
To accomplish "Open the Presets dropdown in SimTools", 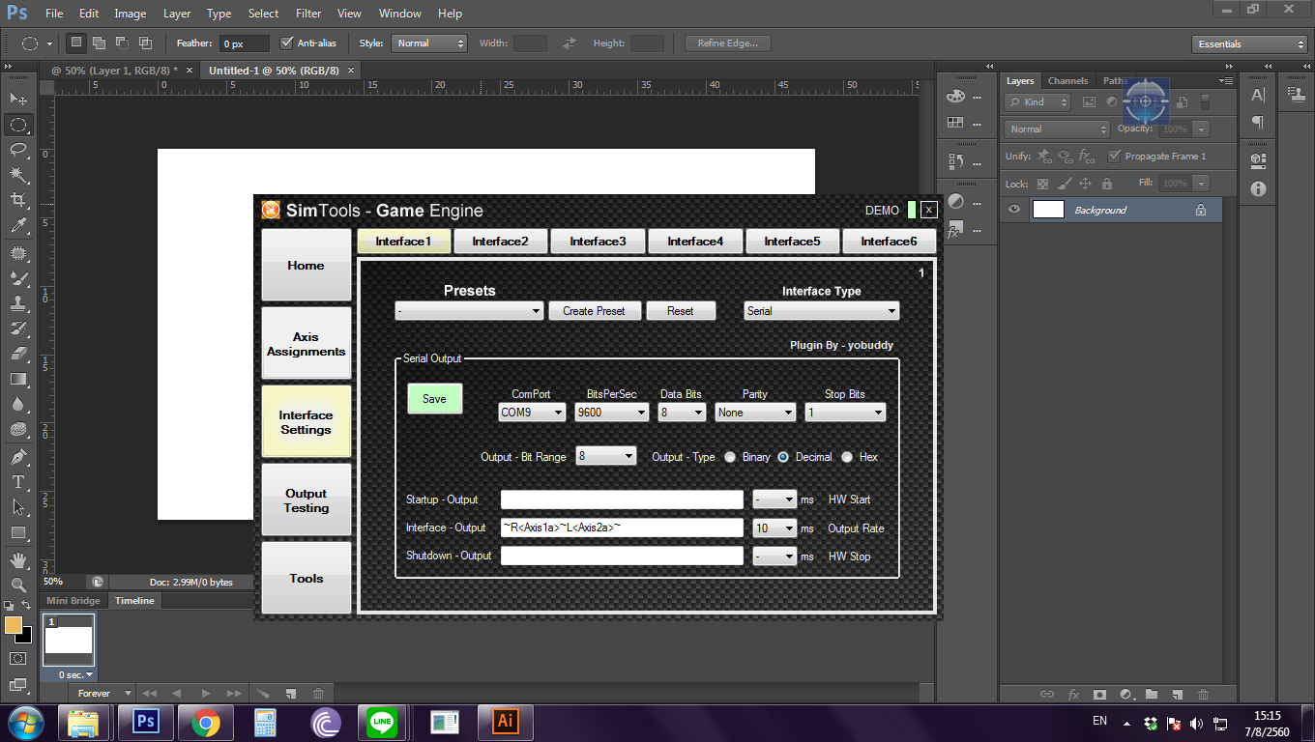I will pos(469,311).
